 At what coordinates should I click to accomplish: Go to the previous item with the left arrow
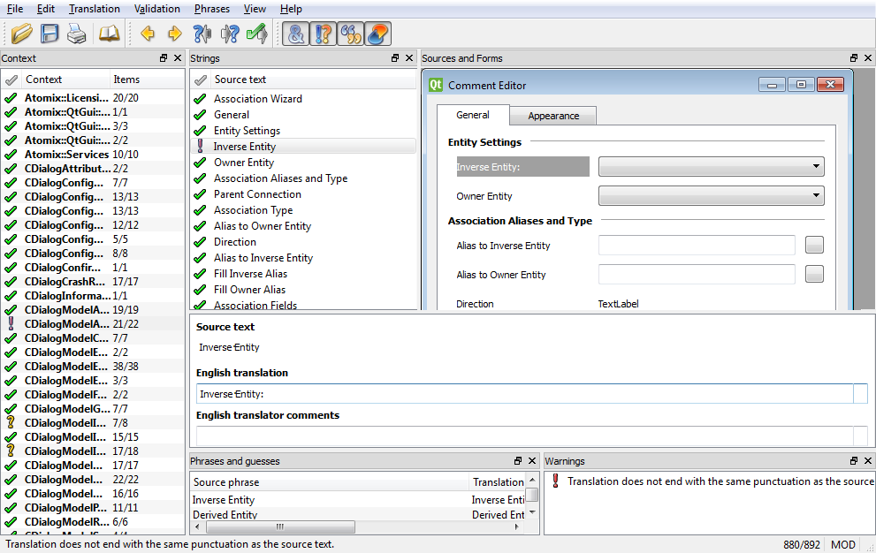(x=148, y=34)
